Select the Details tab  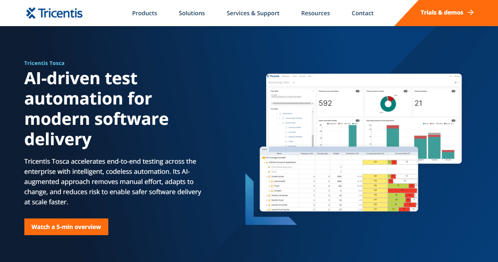(264, 149)
